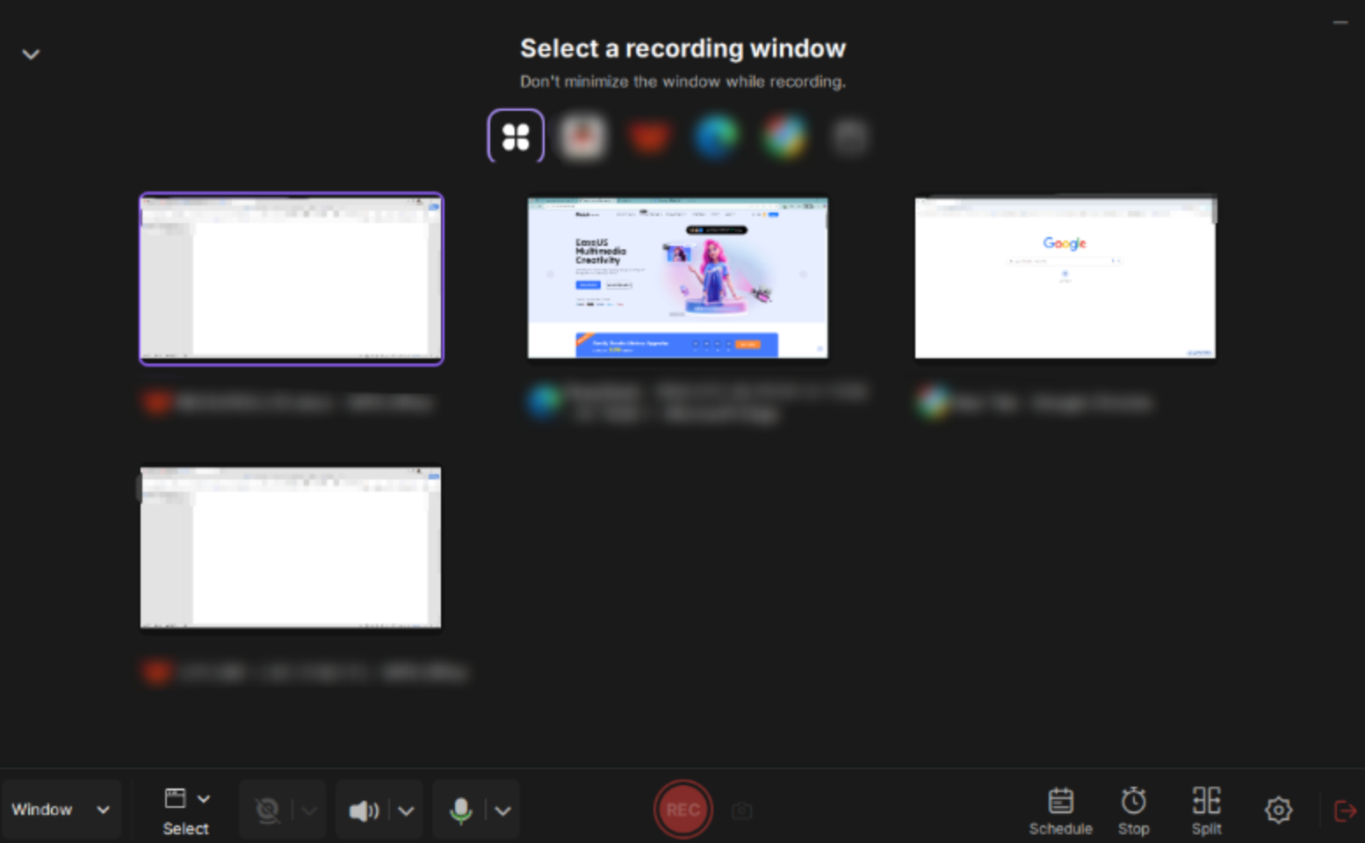Open the Select window picker icon
Viewport: 1365px width, 843px height.
coord(176,799)
